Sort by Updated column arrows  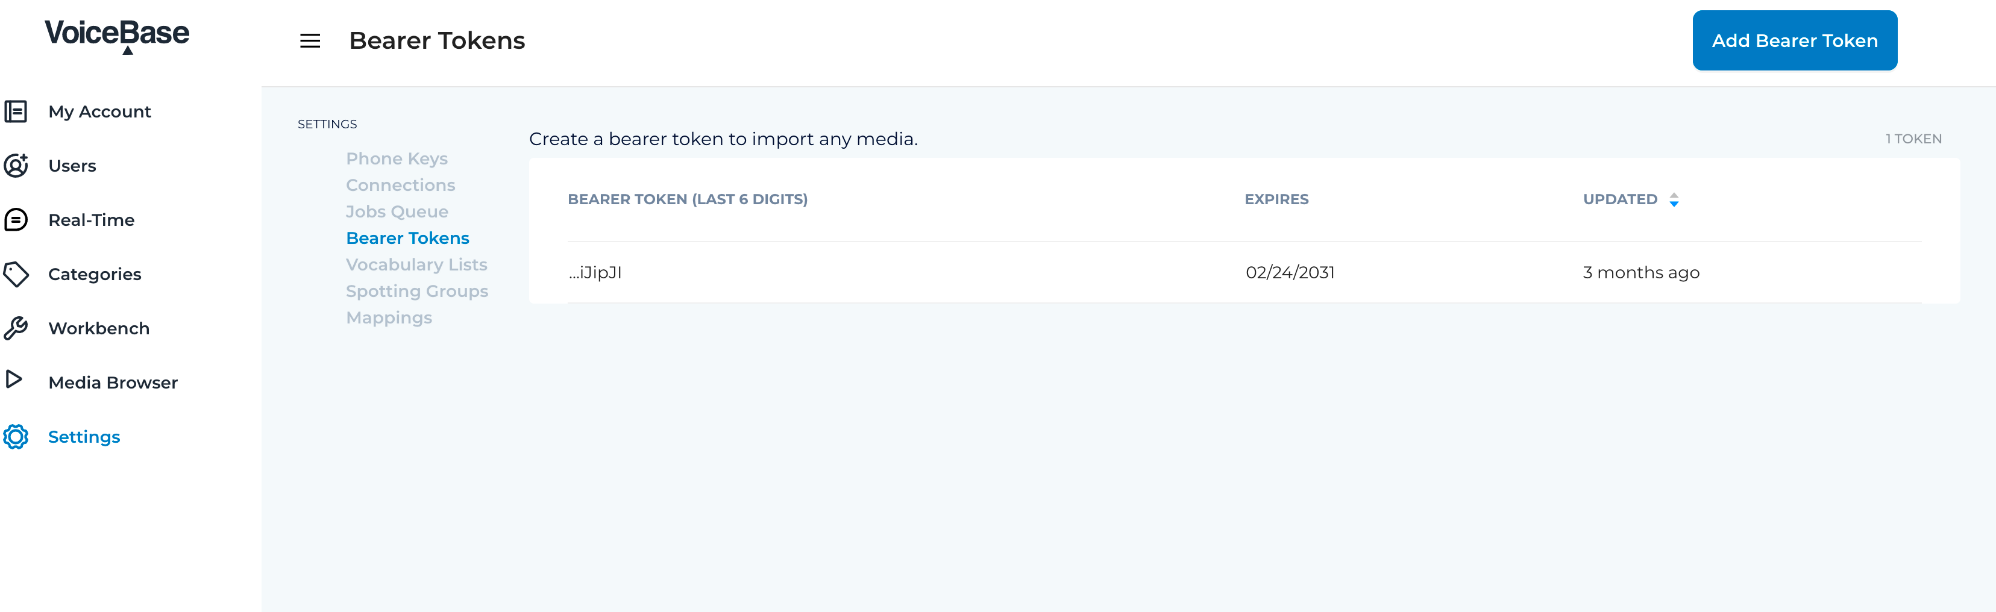pos(1674,200)
